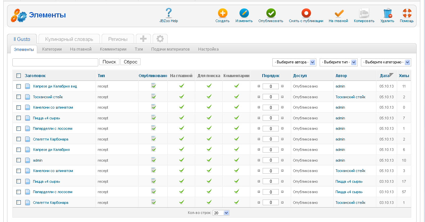Click the Копировать toolbar icon
Screen dimensions: 425x222
pos(364,13)
